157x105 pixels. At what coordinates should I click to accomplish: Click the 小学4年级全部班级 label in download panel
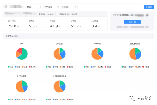pos(121,15)
